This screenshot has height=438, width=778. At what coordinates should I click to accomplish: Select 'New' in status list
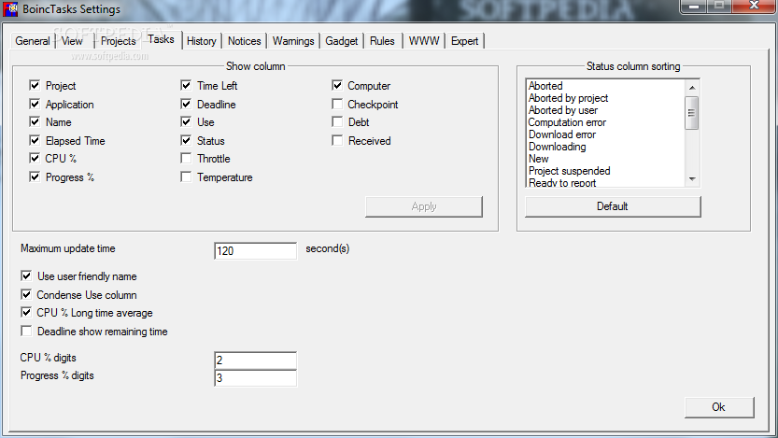tap(538, 159)
